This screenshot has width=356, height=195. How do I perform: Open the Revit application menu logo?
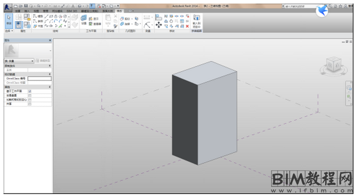coord(8,7)
